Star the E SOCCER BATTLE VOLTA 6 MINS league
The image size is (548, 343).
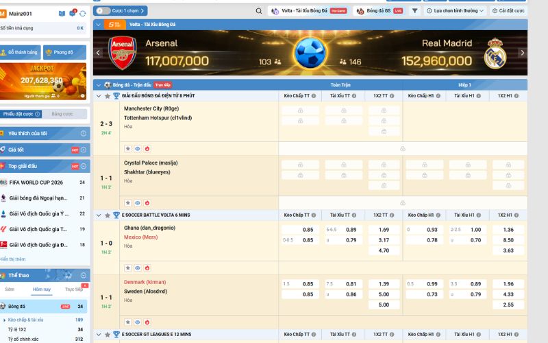[x=108, y=215]
